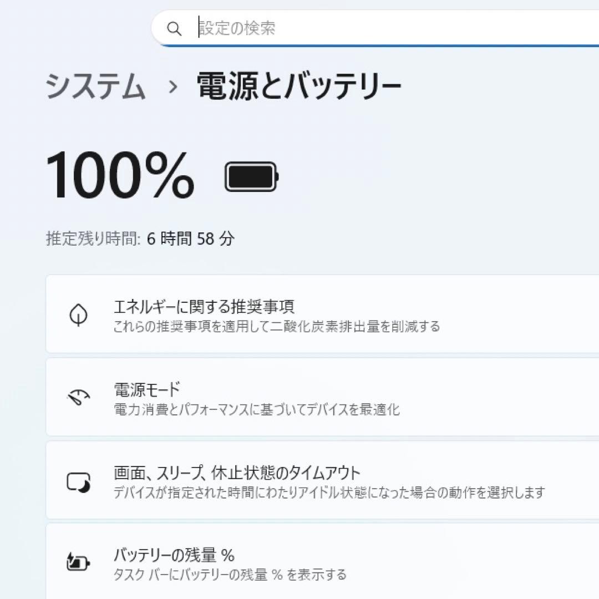Click the battery percentage charge icon

[78, 561]
